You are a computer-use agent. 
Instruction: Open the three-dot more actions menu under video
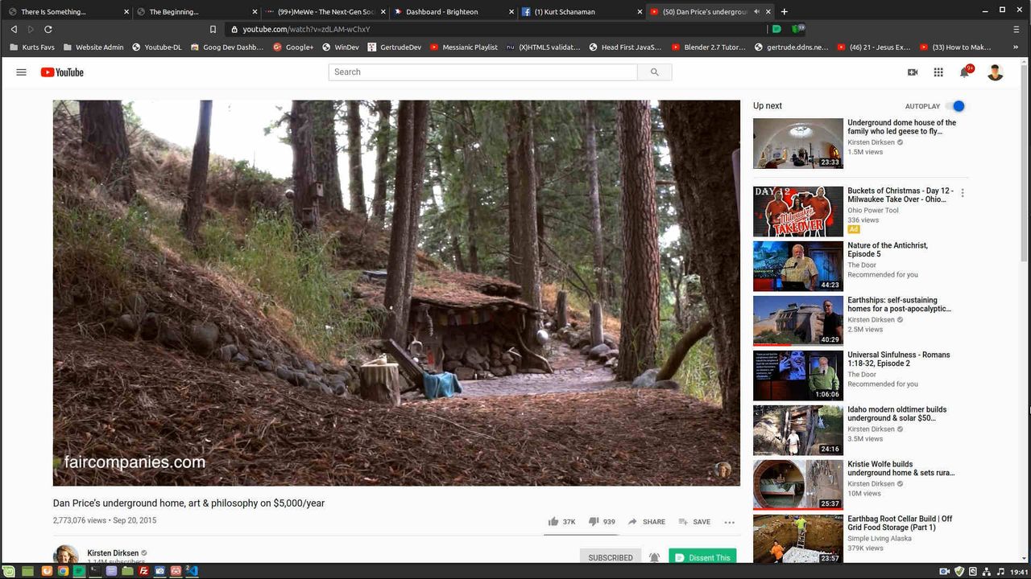(x=729, y=522)
